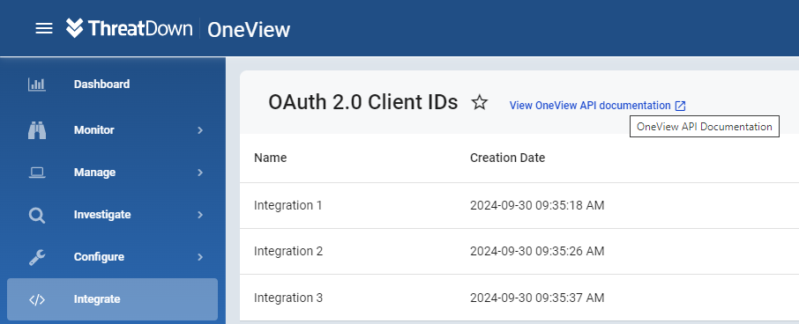Select the Integrate menu item
Image resolution: width=799 pixels, height=324 pixels.
(x=113, y=299)
